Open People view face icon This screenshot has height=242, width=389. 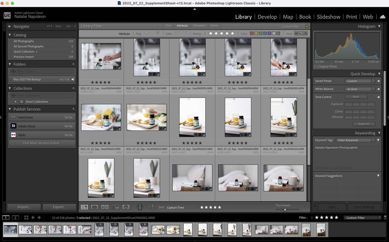[126, 207]
